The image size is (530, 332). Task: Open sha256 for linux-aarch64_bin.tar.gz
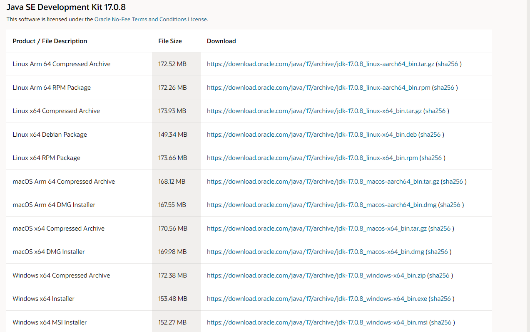(448, 64)
